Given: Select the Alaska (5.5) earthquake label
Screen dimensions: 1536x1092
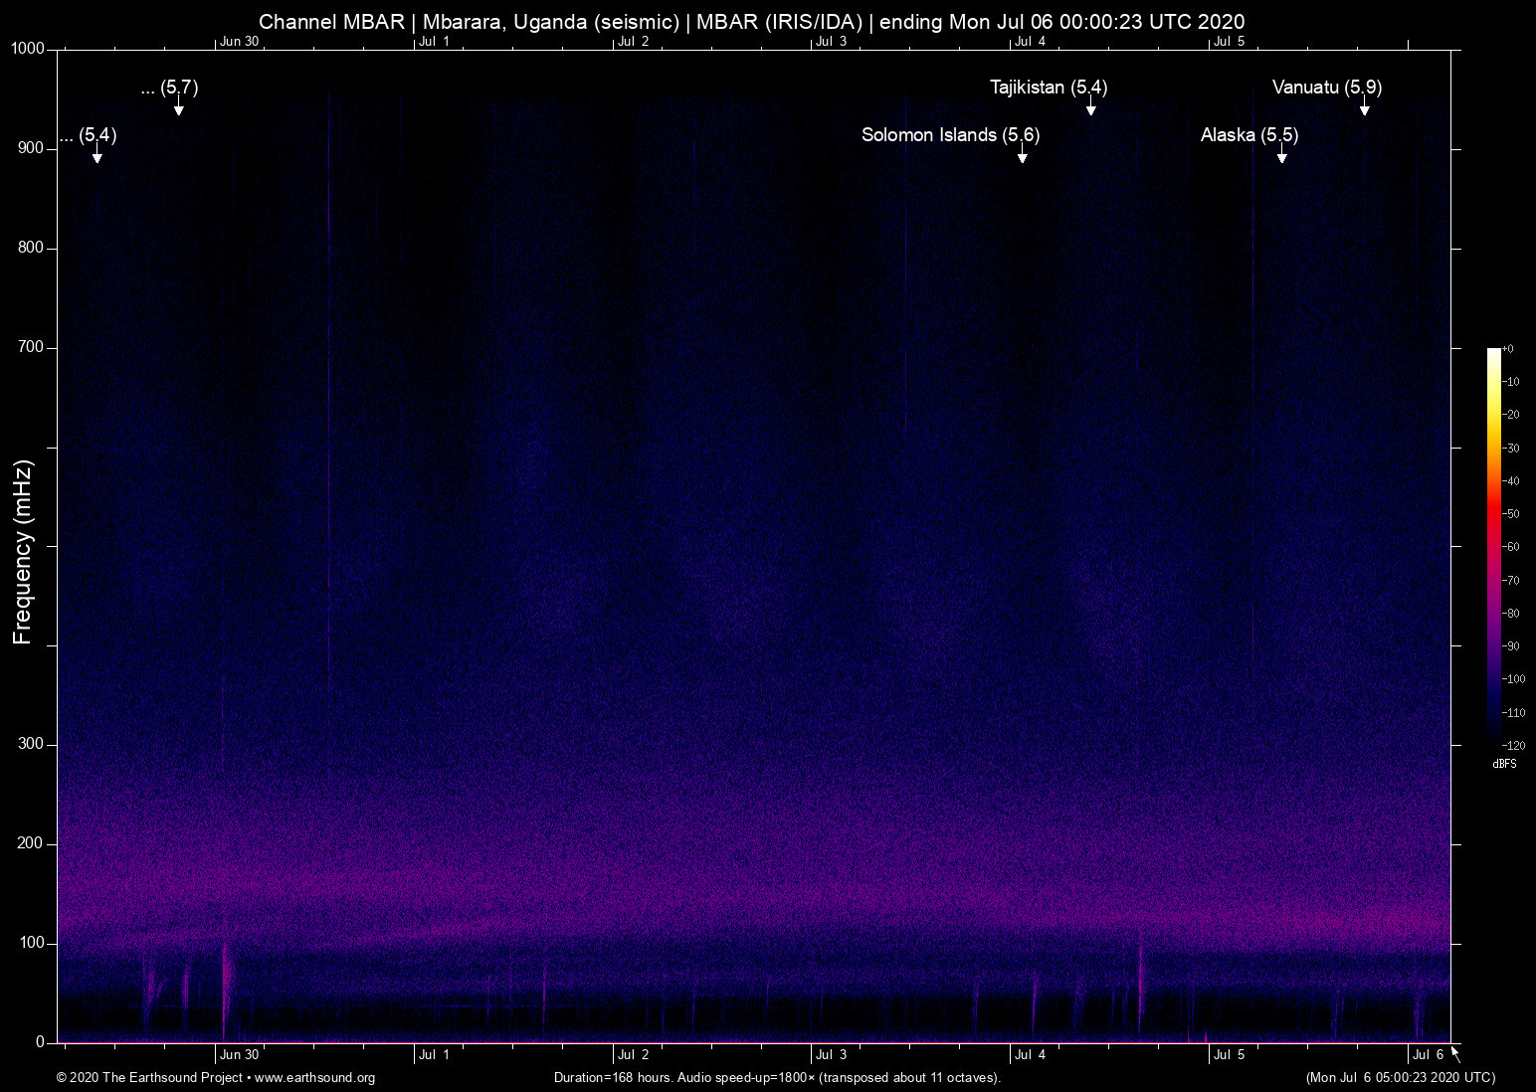Looking at the screenshot, I should pyautogui.click(x=1248, y=135).
